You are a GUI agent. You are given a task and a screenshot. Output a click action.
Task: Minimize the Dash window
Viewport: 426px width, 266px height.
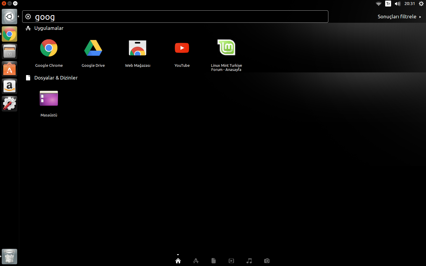click(9, 4)
